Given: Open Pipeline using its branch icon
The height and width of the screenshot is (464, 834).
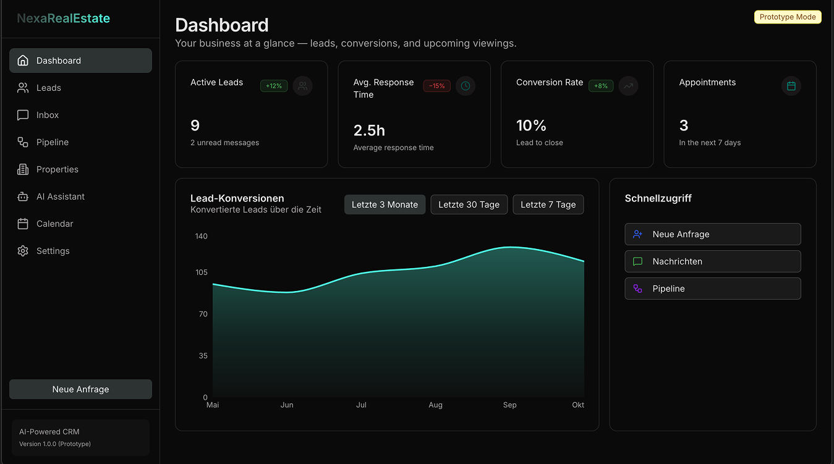Looking at the screenshot, I should click(23, 141).
